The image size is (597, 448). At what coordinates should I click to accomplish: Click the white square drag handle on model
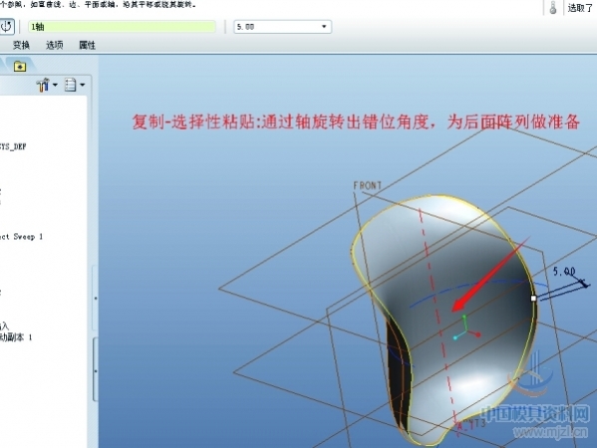(x=533, y=298)
